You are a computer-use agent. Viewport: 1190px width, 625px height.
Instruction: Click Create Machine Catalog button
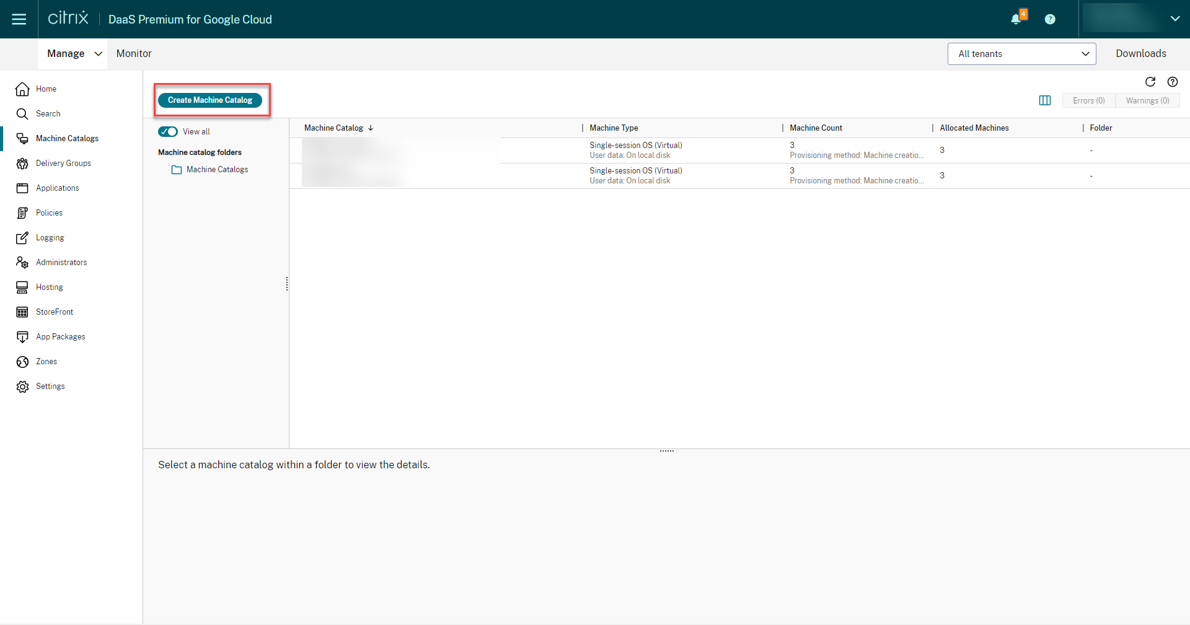click(x=210, y=100)
